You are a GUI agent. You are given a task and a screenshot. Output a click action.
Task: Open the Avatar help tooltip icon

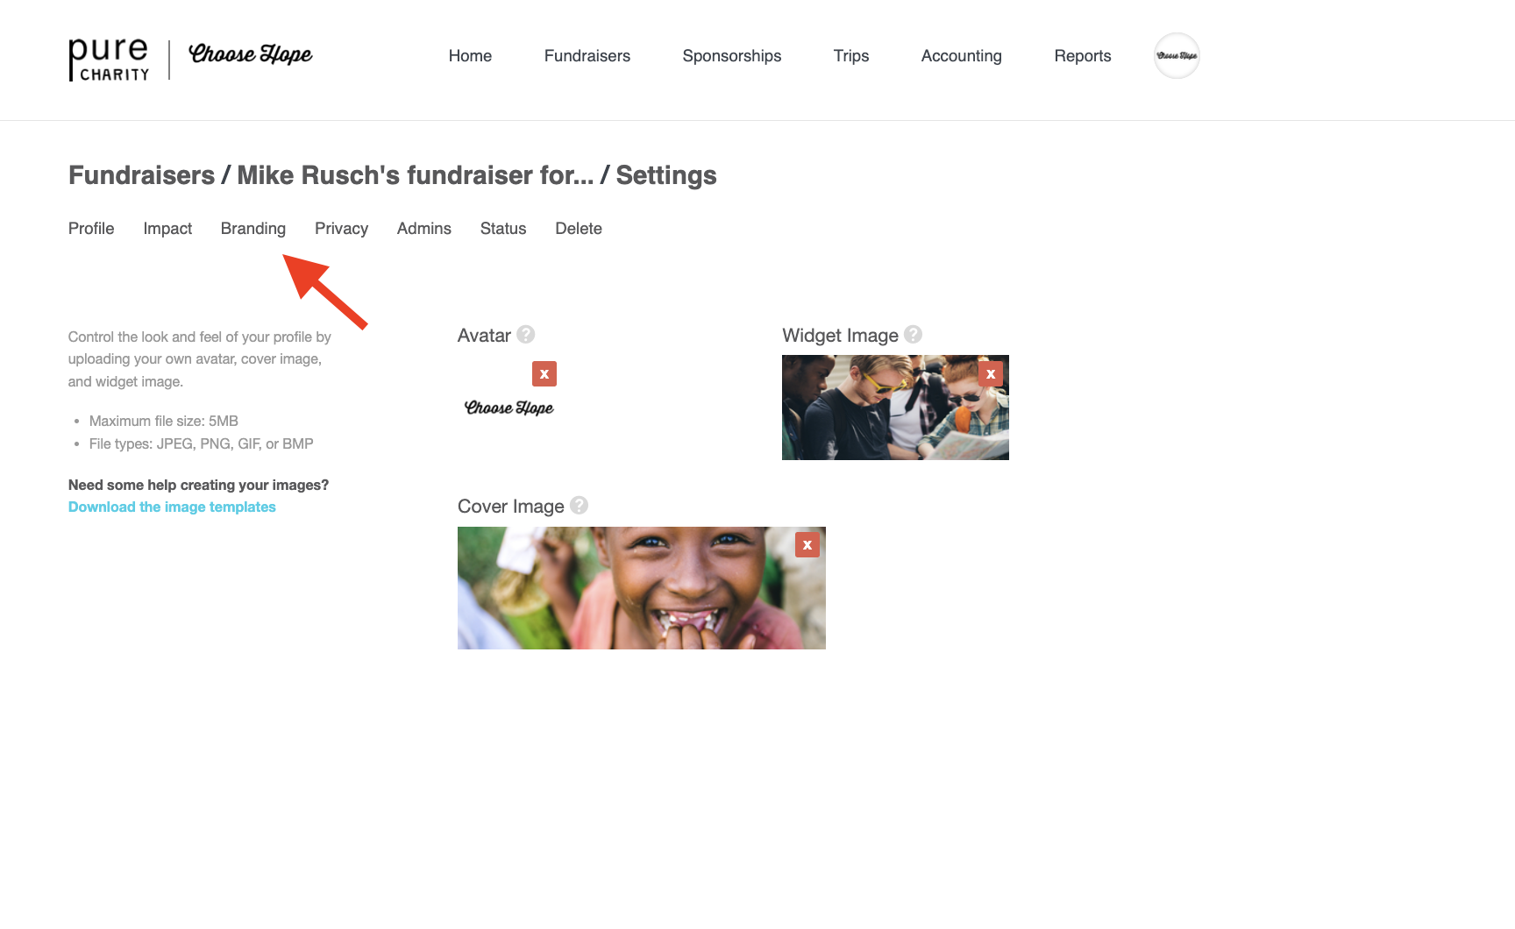coord(525,335)
